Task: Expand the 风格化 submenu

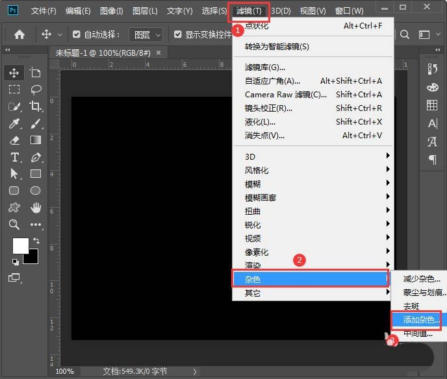Action: coord(313,170)
